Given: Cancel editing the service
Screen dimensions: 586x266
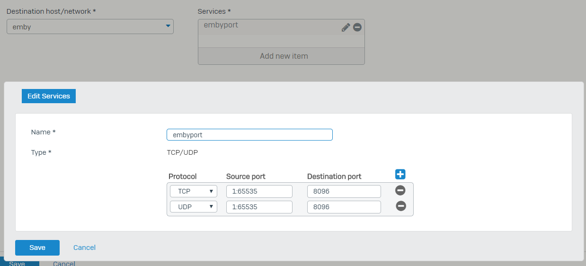Looking at the screenshot, I should click(x=84, y=248).
